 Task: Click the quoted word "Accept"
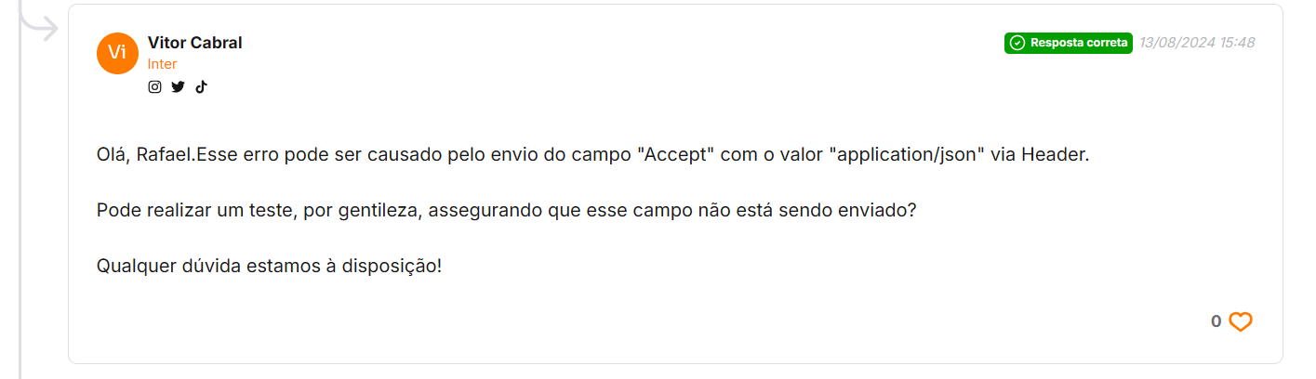[x=675, y=155]
